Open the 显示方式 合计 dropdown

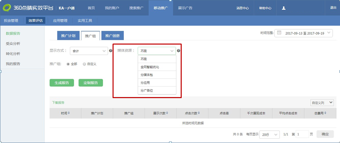point(89,51)
